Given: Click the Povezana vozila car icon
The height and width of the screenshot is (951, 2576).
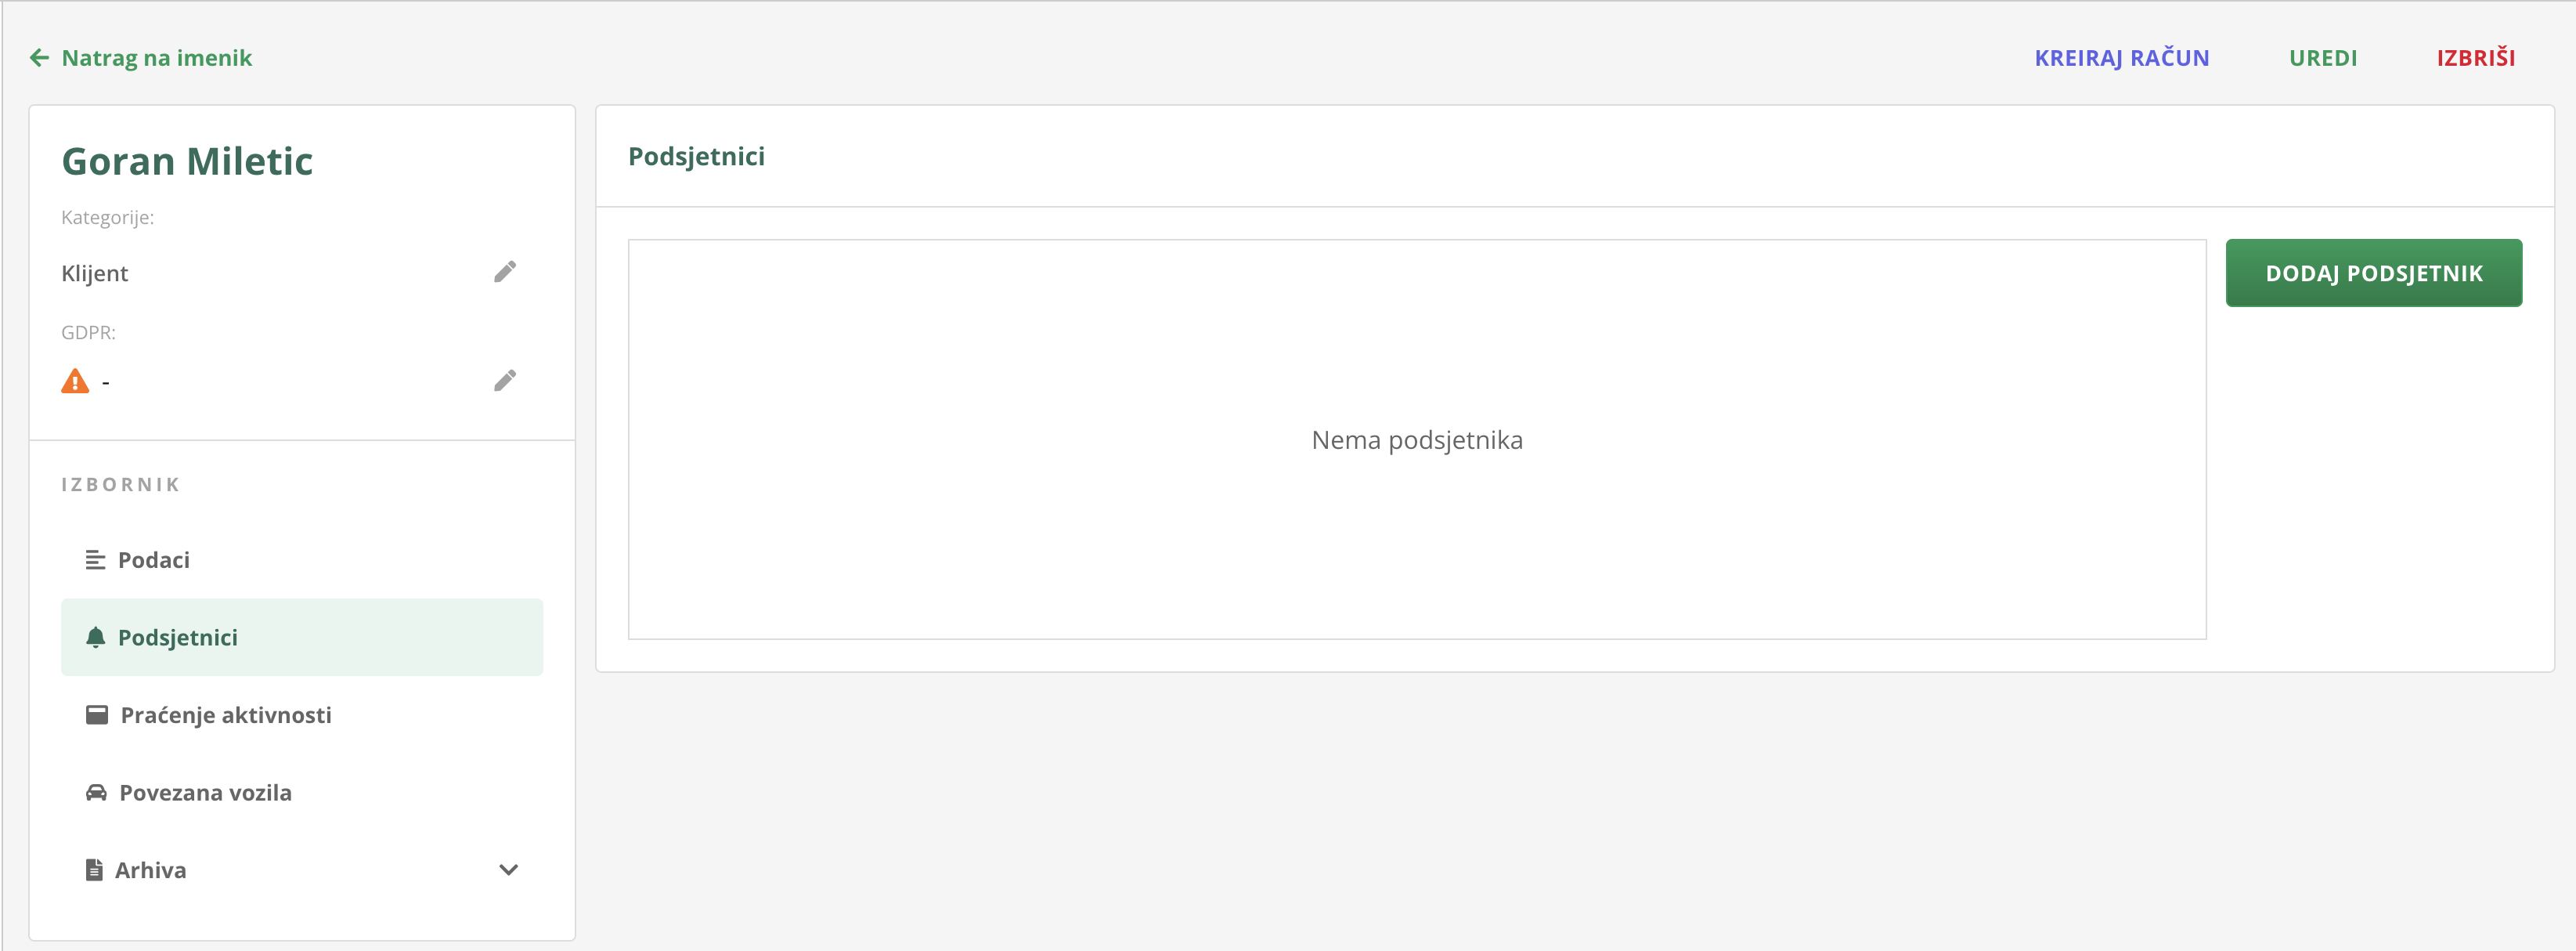Looking at the screenshot, I should pos(96,793).
